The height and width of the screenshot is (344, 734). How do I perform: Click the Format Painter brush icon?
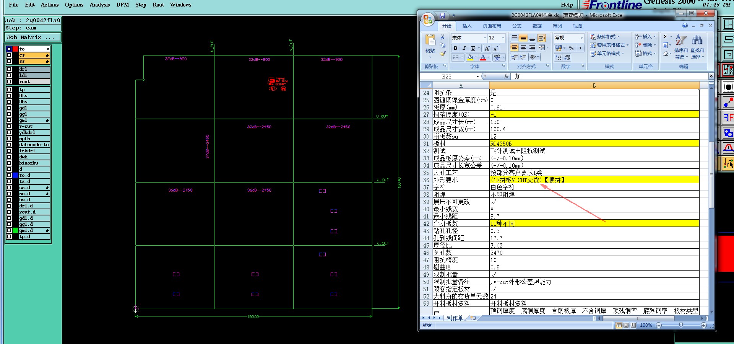point(443,54)
